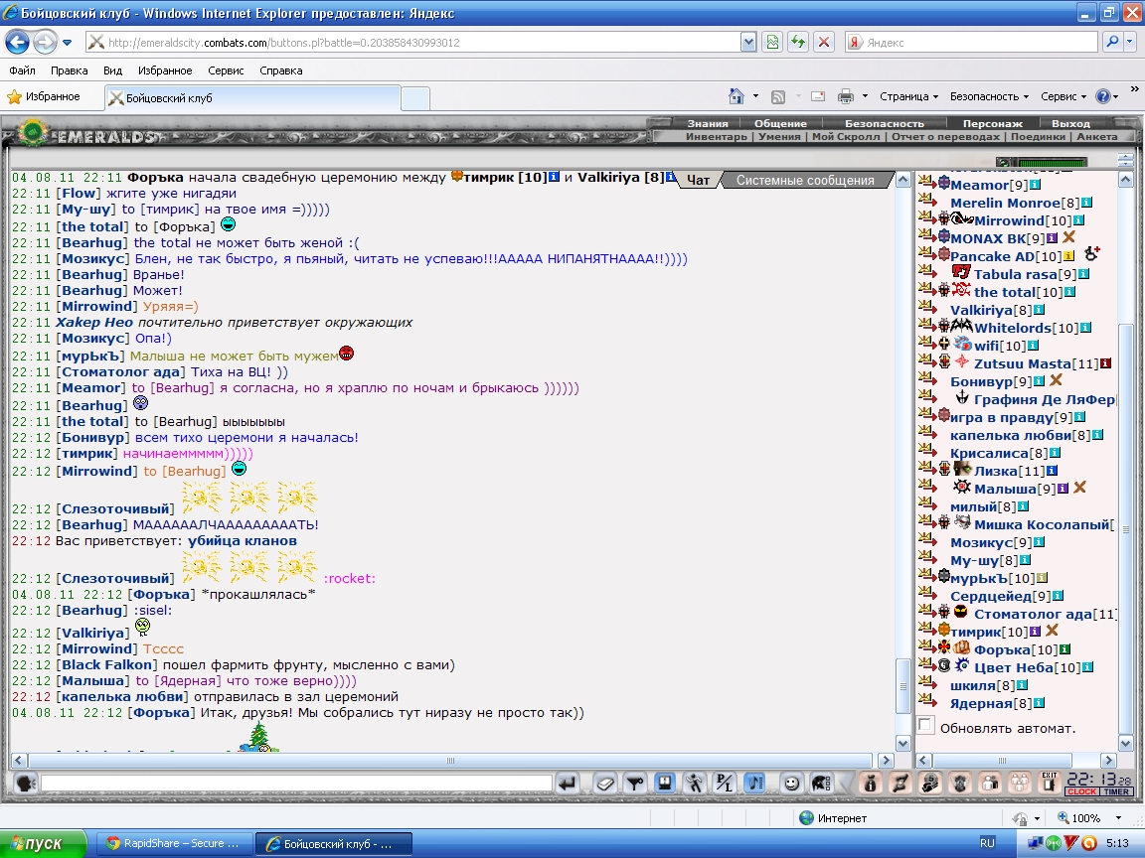Open the recent pages dropdown arrow near back button
The height and width of the screenshot is (858, 1145).
click(x=68, y=43)
